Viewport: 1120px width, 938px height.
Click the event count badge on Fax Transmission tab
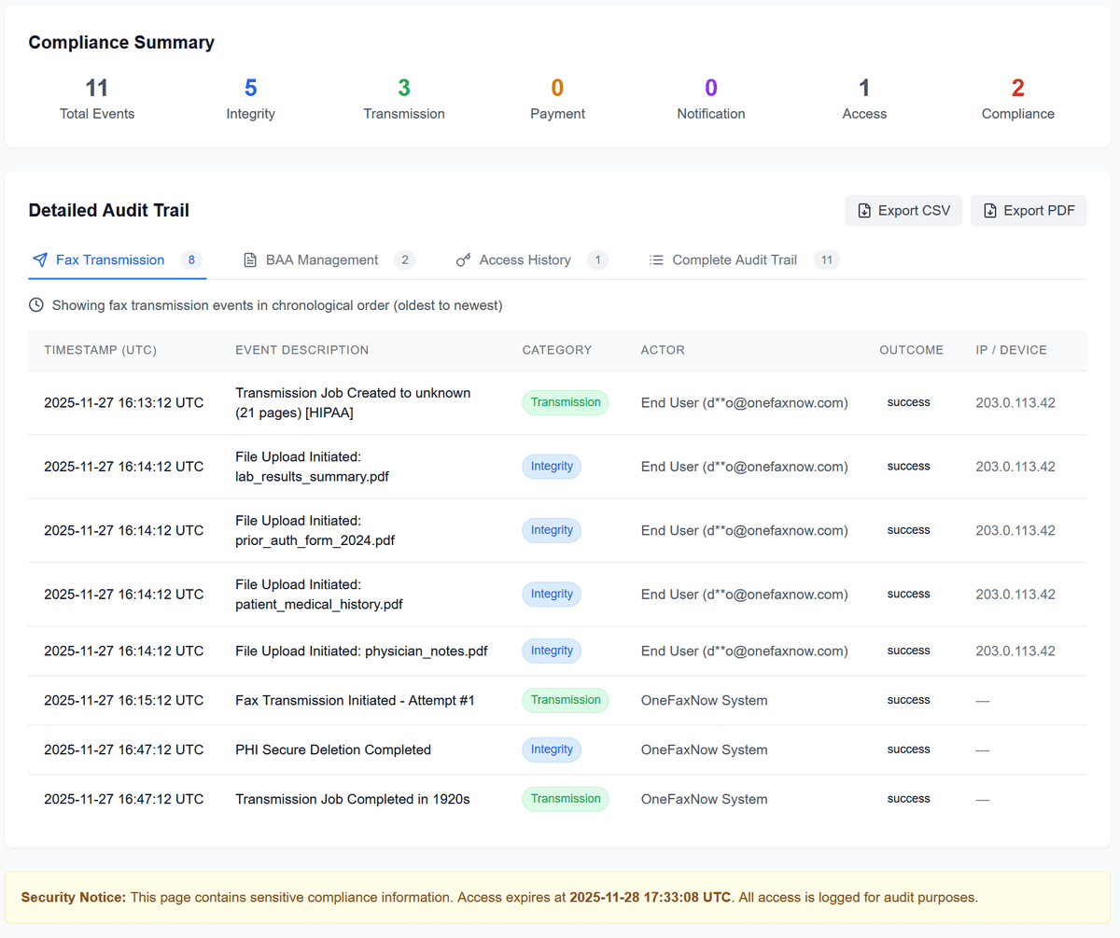click(x=193, y=259)
